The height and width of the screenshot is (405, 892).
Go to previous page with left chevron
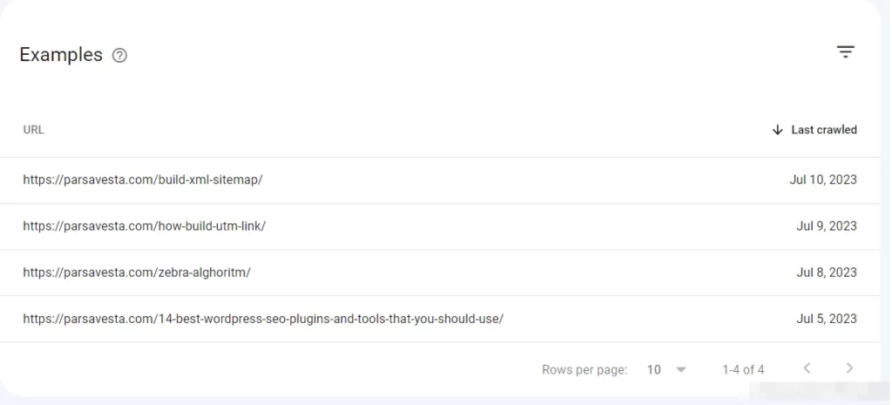pyautogui.click(x=807, y=368)
